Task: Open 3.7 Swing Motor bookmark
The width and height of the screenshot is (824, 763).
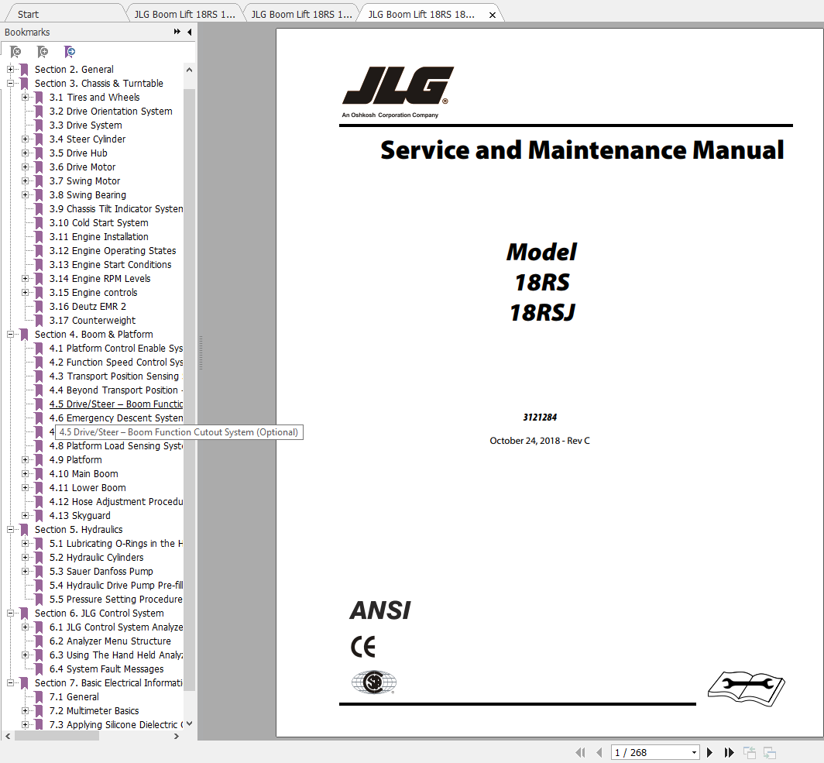Action: click(x=84, y=180)
